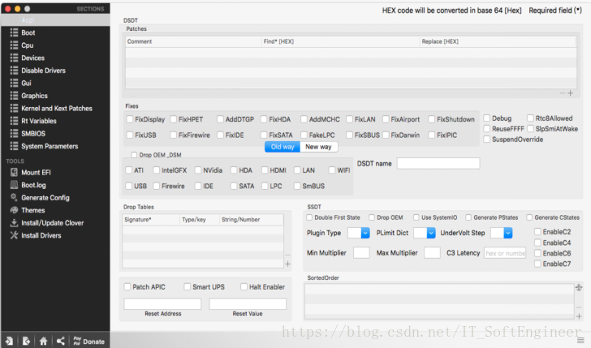
Task: Toggle the Halt Enabler checkbox
Action: point(244,287)
